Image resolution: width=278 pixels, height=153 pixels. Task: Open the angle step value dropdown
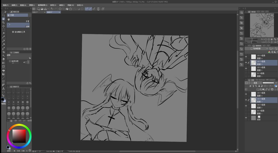(28, 62)
